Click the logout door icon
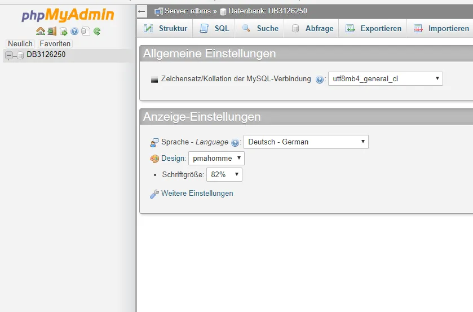Screen dimensions: 473x312 [52, 31]
